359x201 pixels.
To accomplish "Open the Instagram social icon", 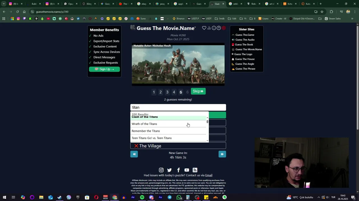I will (161, 170).
